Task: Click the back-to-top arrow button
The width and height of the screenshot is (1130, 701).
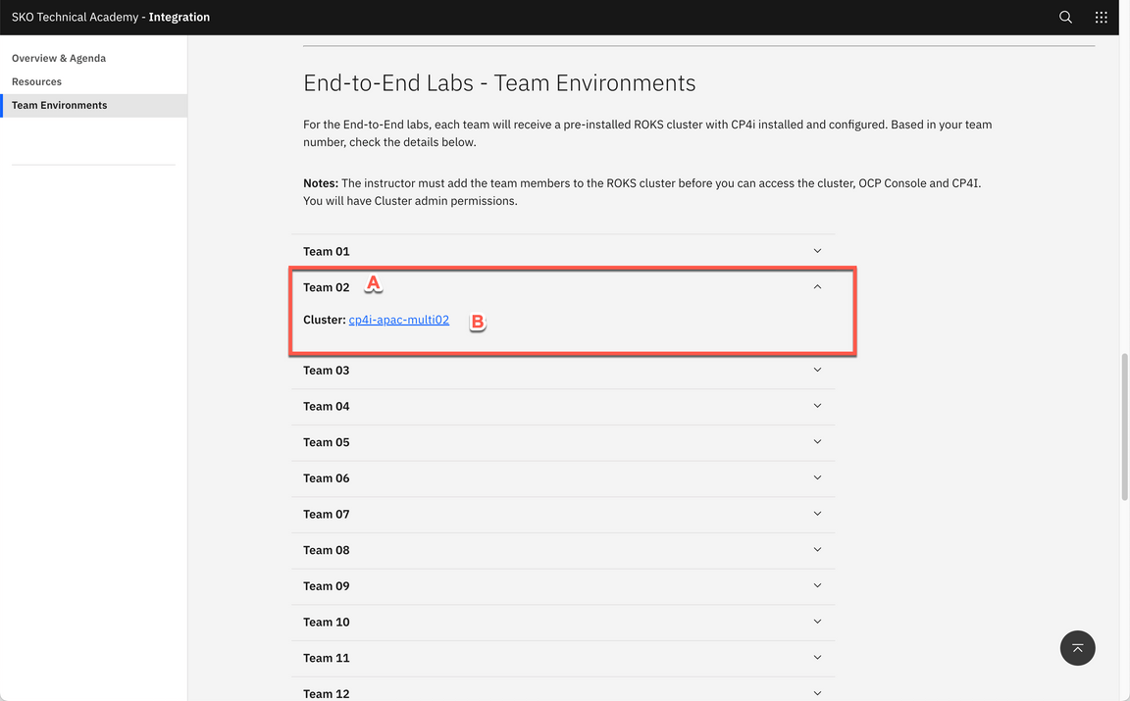Action: 1077,648
